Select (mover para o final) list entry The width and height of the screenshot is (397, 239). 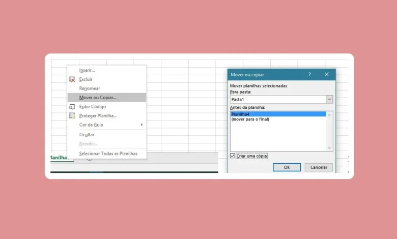(x=278, y=119)
